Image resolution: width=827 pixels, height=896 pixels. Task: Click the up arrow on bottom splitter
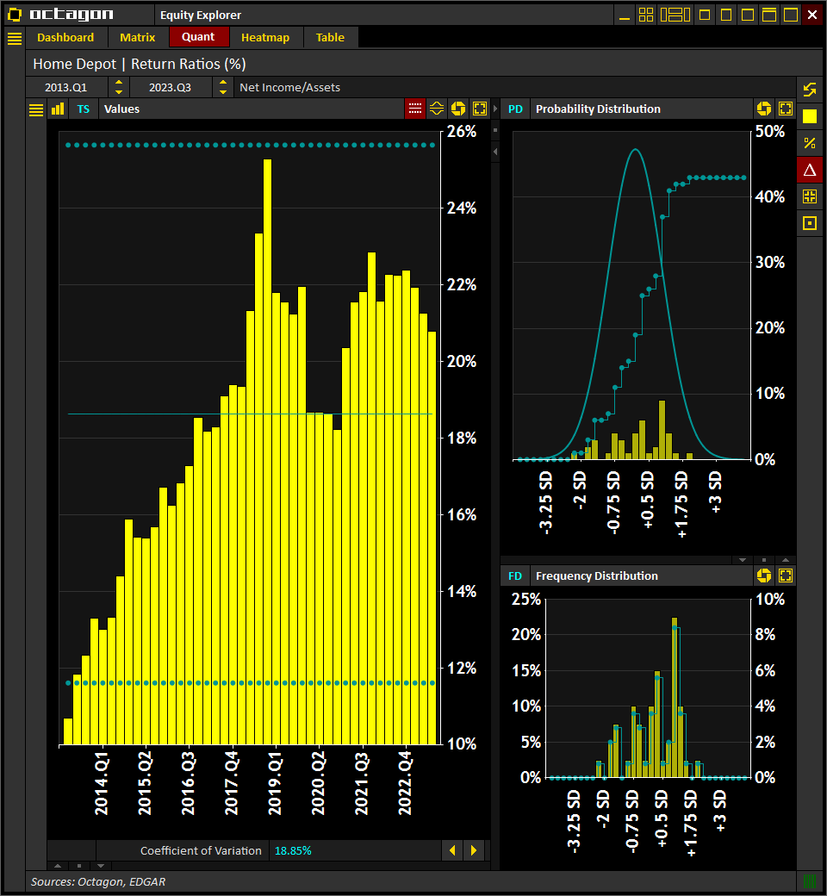pos(57,866)
